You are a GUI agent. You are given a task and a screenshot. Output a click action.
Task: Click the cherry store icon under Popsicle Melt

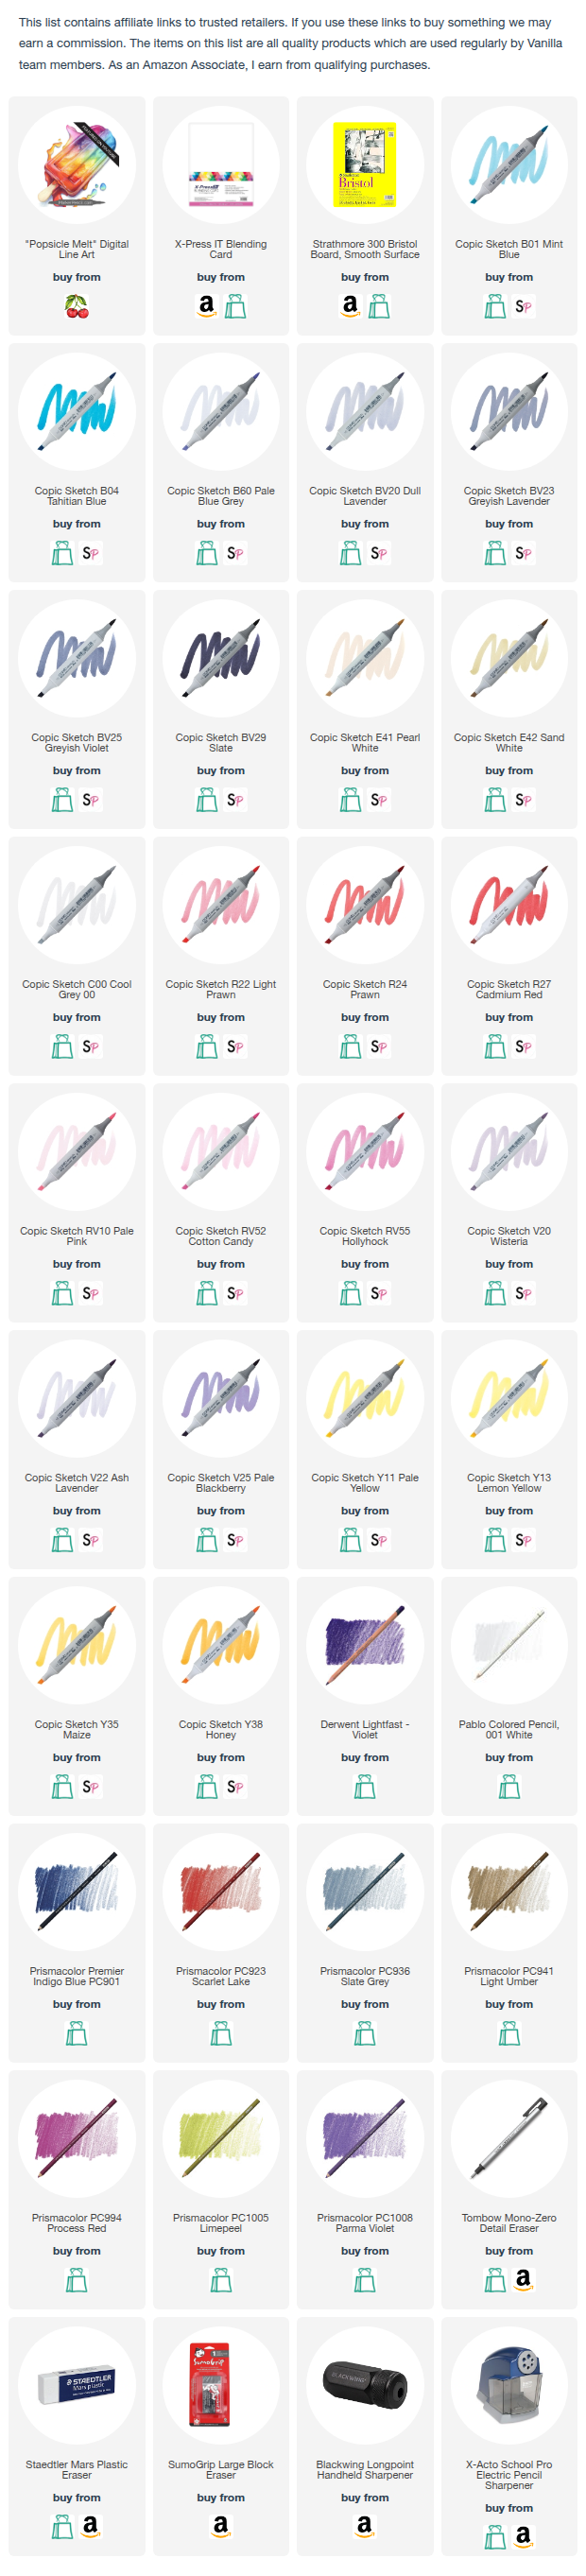pos(77,306)
